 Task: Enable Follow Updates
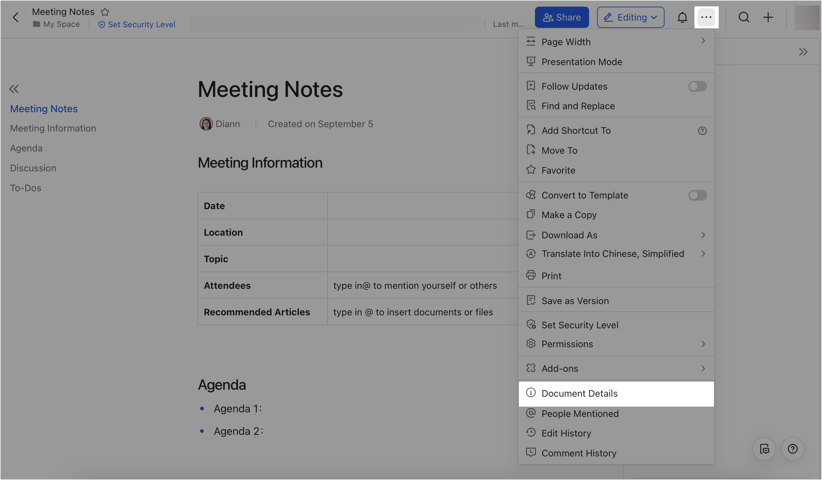pos(697,86)
